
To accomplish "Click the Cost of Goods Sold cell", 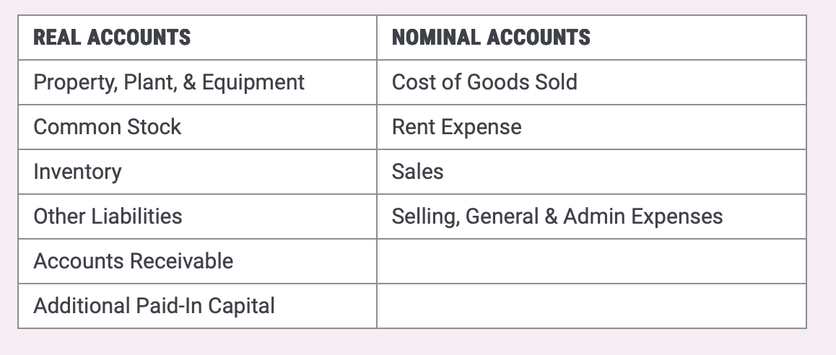I will (484, 82).
